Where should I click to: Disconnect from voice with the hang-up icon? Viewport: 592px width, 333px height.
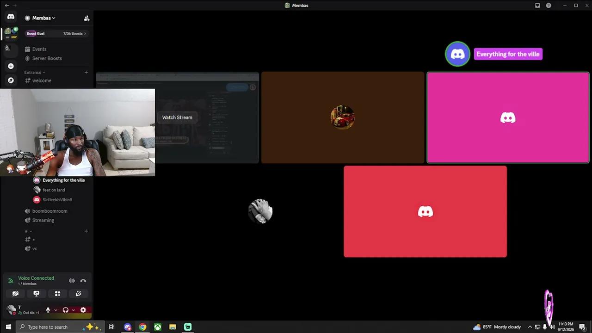click(x=83, y=281)
